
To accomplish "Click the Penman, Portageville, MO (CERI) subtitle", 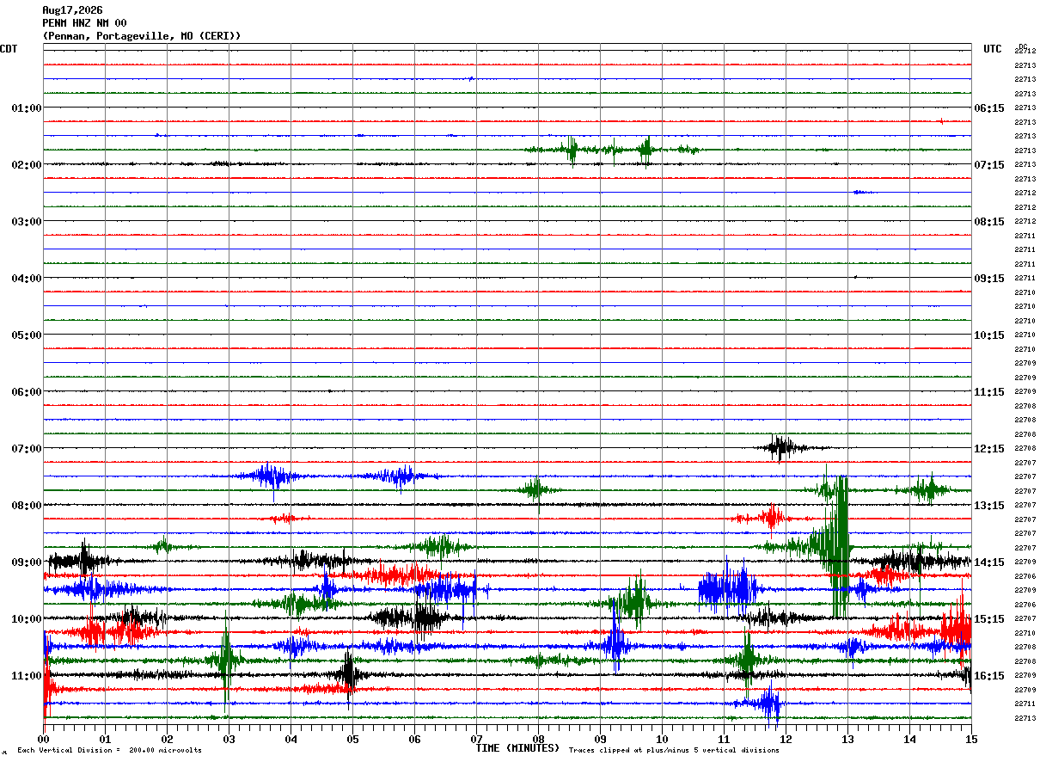I will [142, 36].
